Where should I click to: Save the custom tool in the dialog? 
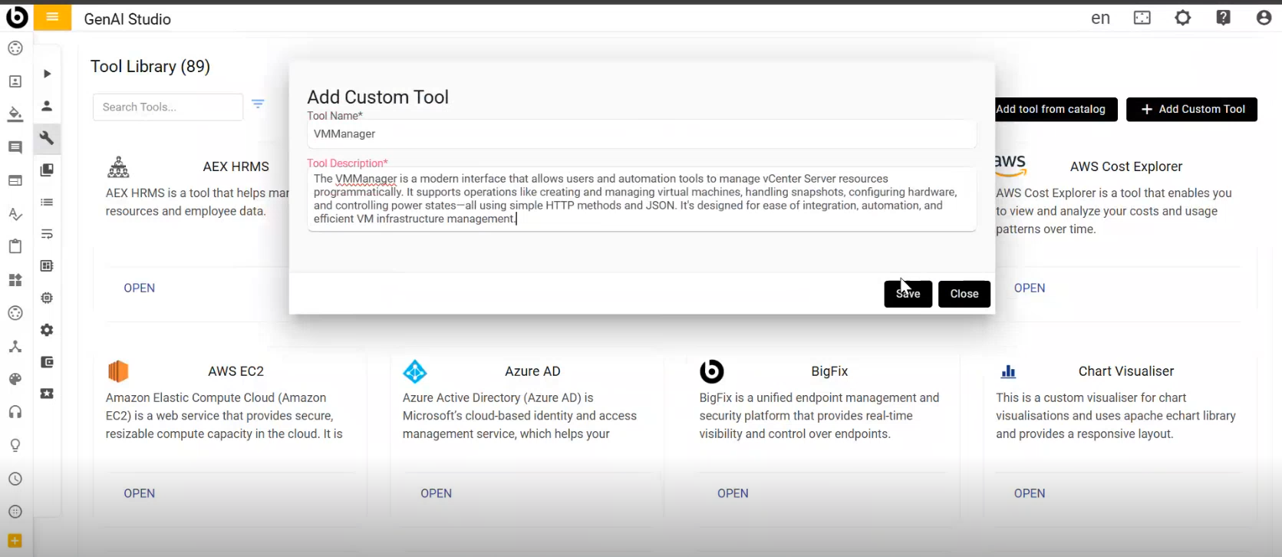pos(908,294)
